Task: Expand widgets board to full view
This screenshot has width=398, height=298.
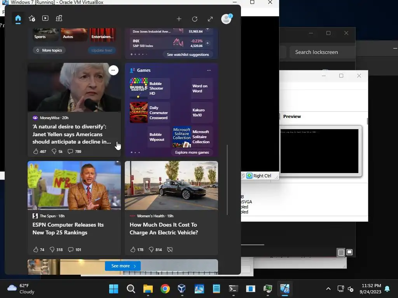Action: (210, 19)
